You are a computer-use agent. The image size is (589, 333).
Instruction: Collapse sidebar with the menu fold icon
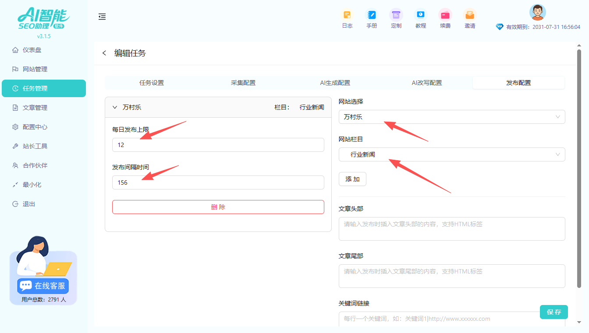(102, 17)
